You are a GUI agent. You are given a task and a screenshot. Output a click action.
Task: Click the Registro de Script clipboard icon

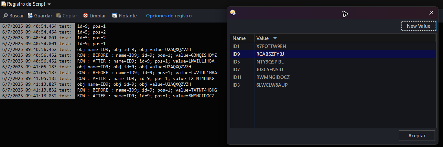click(x=4, y=4)
